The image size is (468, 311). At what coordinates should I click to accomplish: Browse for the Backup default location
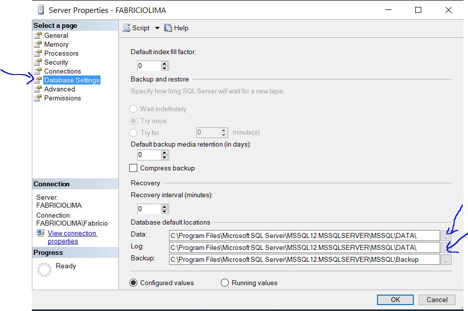point(446,260)
